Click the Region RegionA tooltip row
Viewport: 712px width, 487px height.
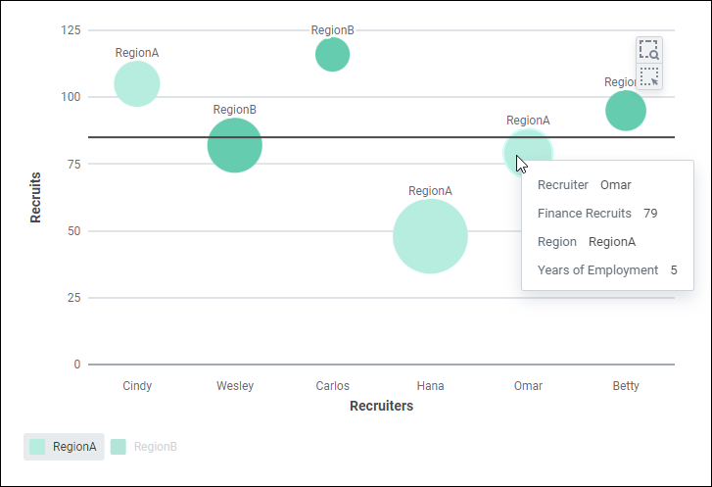(587, 242)
